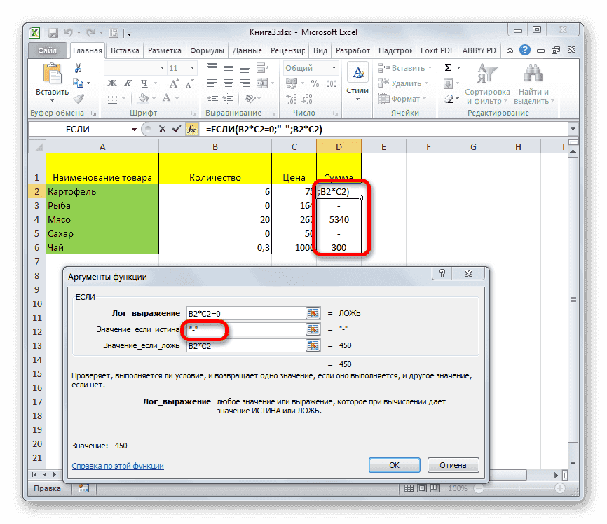Click the Undo icon
This screenshot has width=607, height=524.
(67, 32)
